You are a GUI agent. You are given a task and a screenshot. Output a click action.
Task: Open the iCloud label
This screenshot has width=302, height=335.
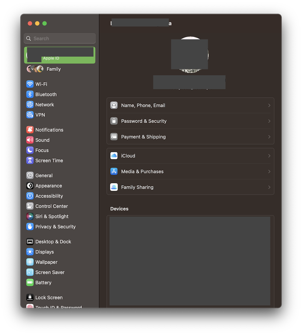coord(128,156)
